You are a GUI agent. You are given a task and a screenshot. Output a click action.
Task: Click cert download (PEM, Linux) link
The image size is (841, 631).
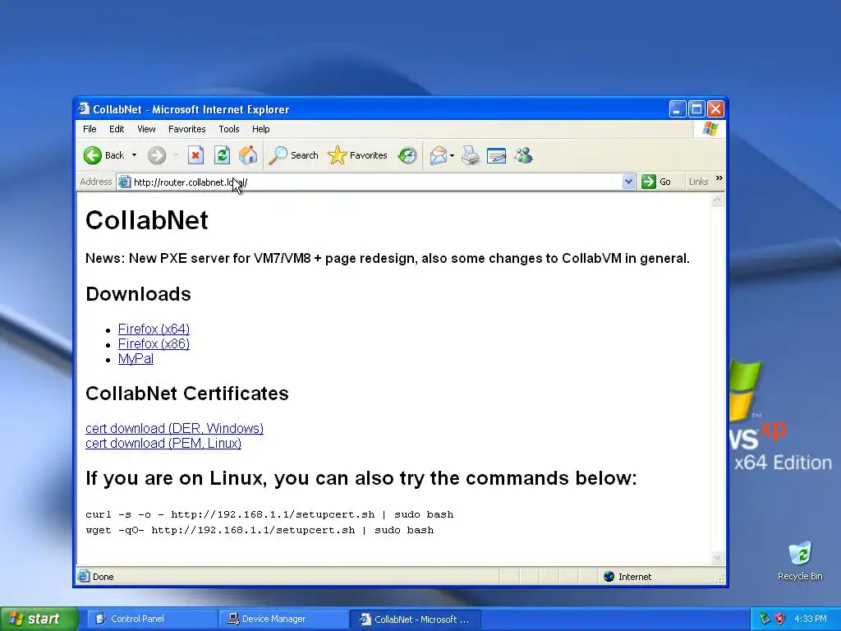[163, 443]
